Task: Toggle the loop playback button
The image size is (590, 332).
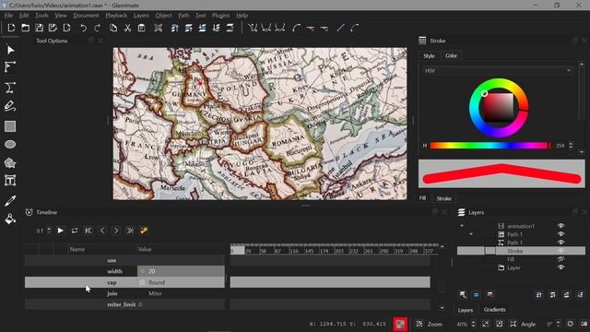Action: (x=75, y=231)
